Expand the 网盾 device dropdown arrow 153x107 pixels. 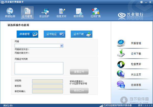click(x=62, y=46)
